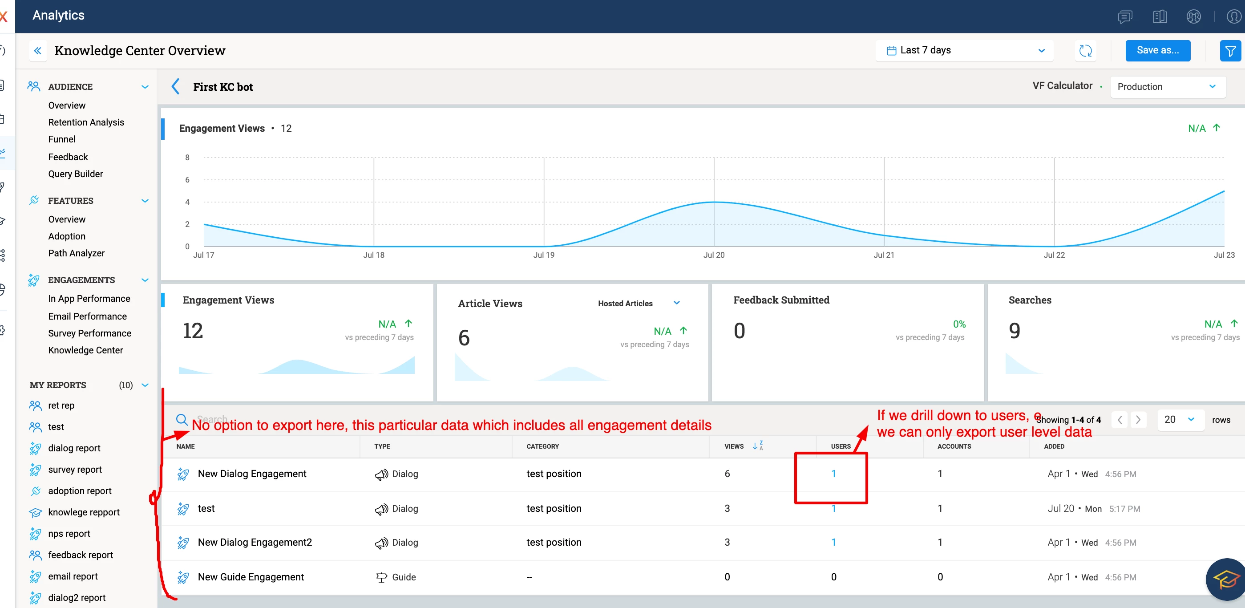The width and height of the screenshot is (1245, 608).
Task: Open users link for New Dialog Engagement2
Action: pyautogui.click(x=833, y=542)
